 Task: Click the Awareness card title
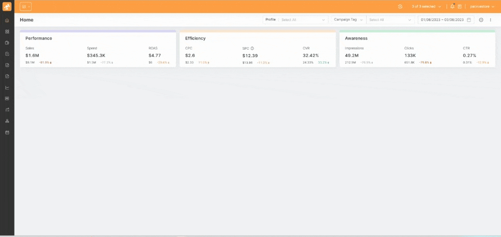pyautogui.click(x=356, y=38)
